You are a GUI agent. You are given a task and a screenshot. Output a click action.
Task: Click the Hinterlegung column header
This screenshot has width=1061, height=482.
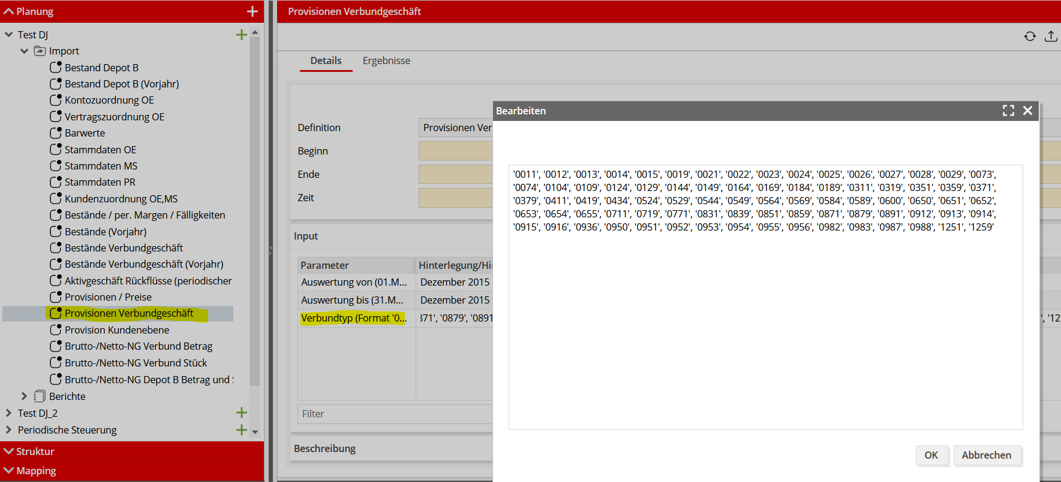coord(455,265)
